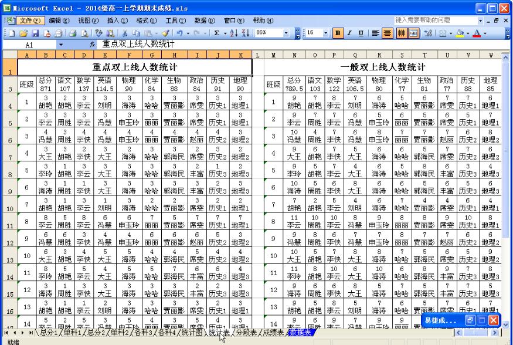Toggle Bold formatting
The image size is (513, 345).
[338, 33]
